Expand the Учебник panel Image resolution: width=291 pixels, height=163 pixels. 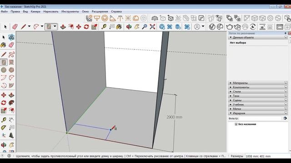point(231,105)
